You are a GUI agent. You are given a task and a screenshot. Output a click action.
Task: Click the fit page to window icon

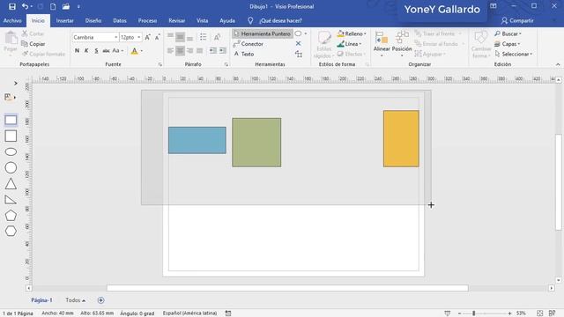click(539, 313)
